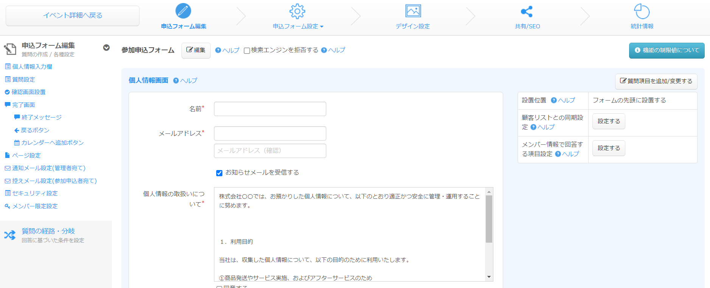Click the pencil icon for 申込フォーム編集
Image resolution: width=710 pixels, height=288 pixels.
pos(183,11)
